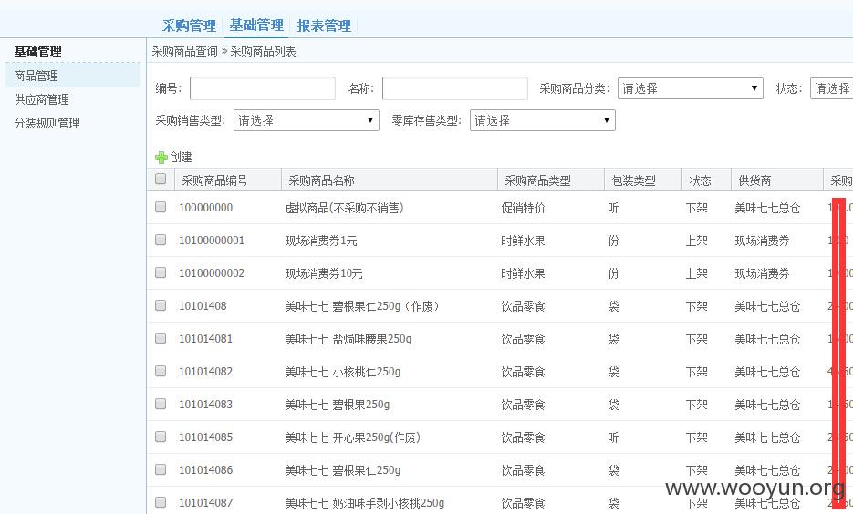853x514 pixels.
Task: Click the 基础管理 sidebar heading
Action: coord(37,52)
